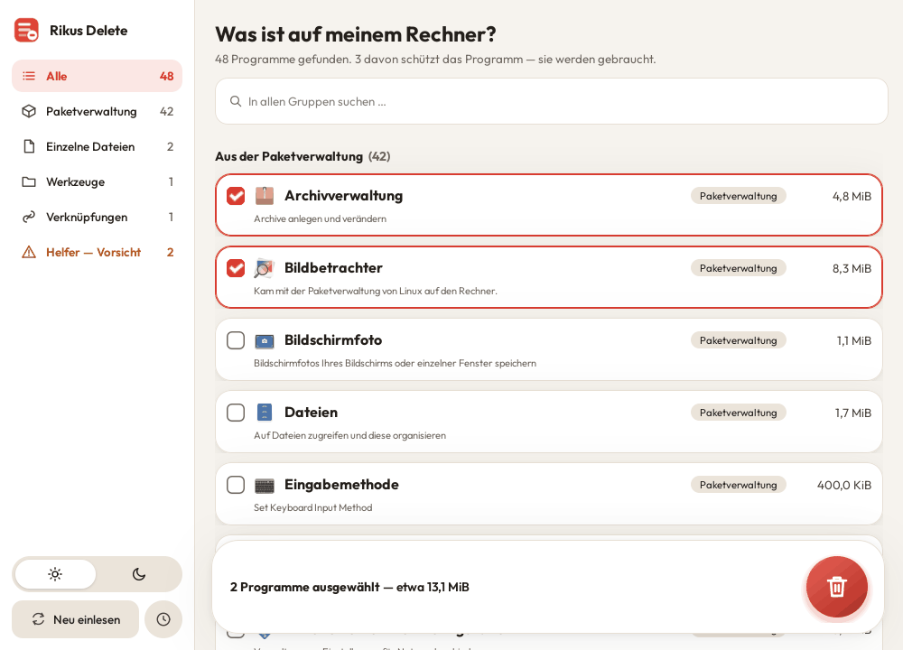Select the Werkzeuge category
The image size is (903, 650).
(x=97, y=182)
